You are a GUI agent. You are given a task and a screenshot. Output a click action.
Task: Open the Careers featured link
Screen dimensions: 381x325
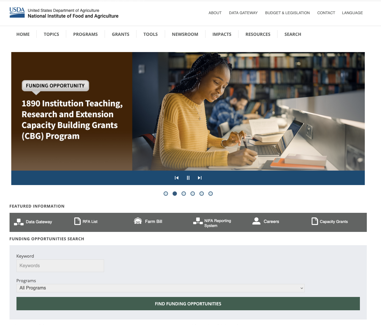click(271, 221)
